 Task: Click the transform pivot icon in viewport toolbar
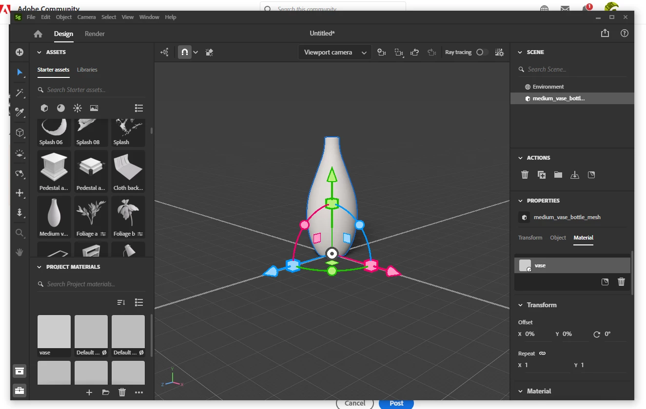165,52
